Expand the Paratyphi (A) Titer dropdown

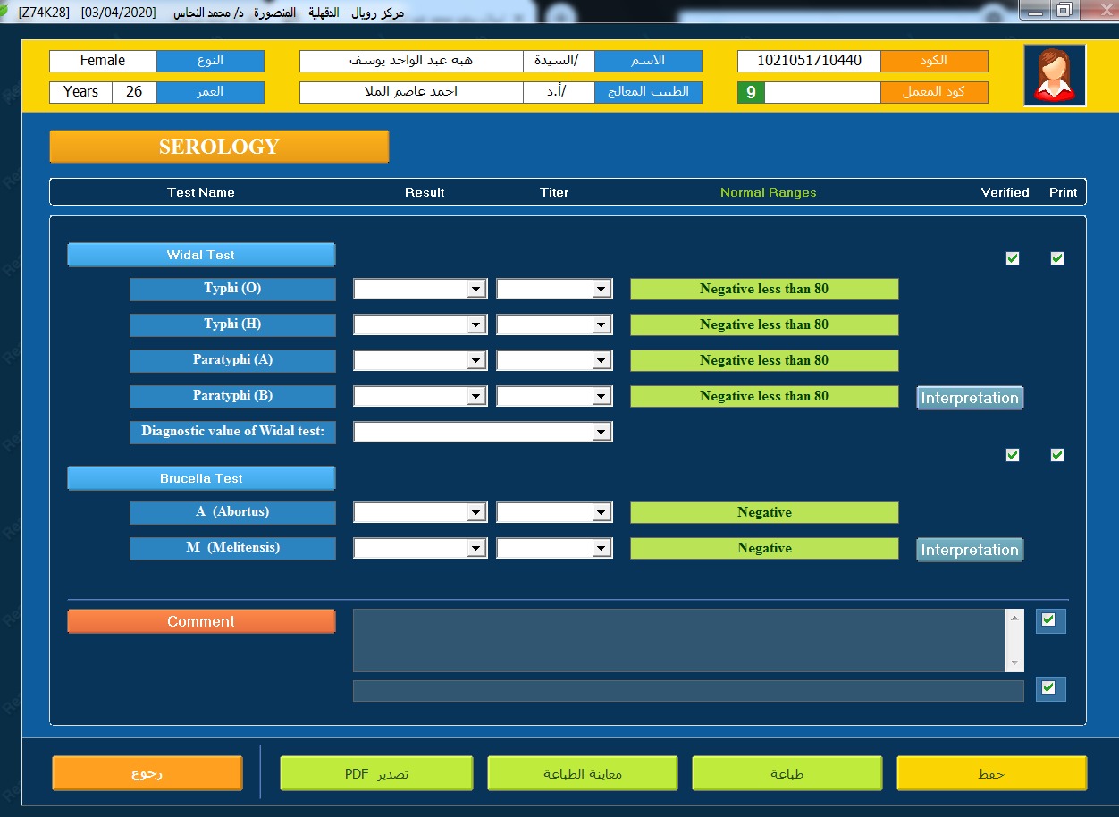pyautogui.click(x=602, y=360)
